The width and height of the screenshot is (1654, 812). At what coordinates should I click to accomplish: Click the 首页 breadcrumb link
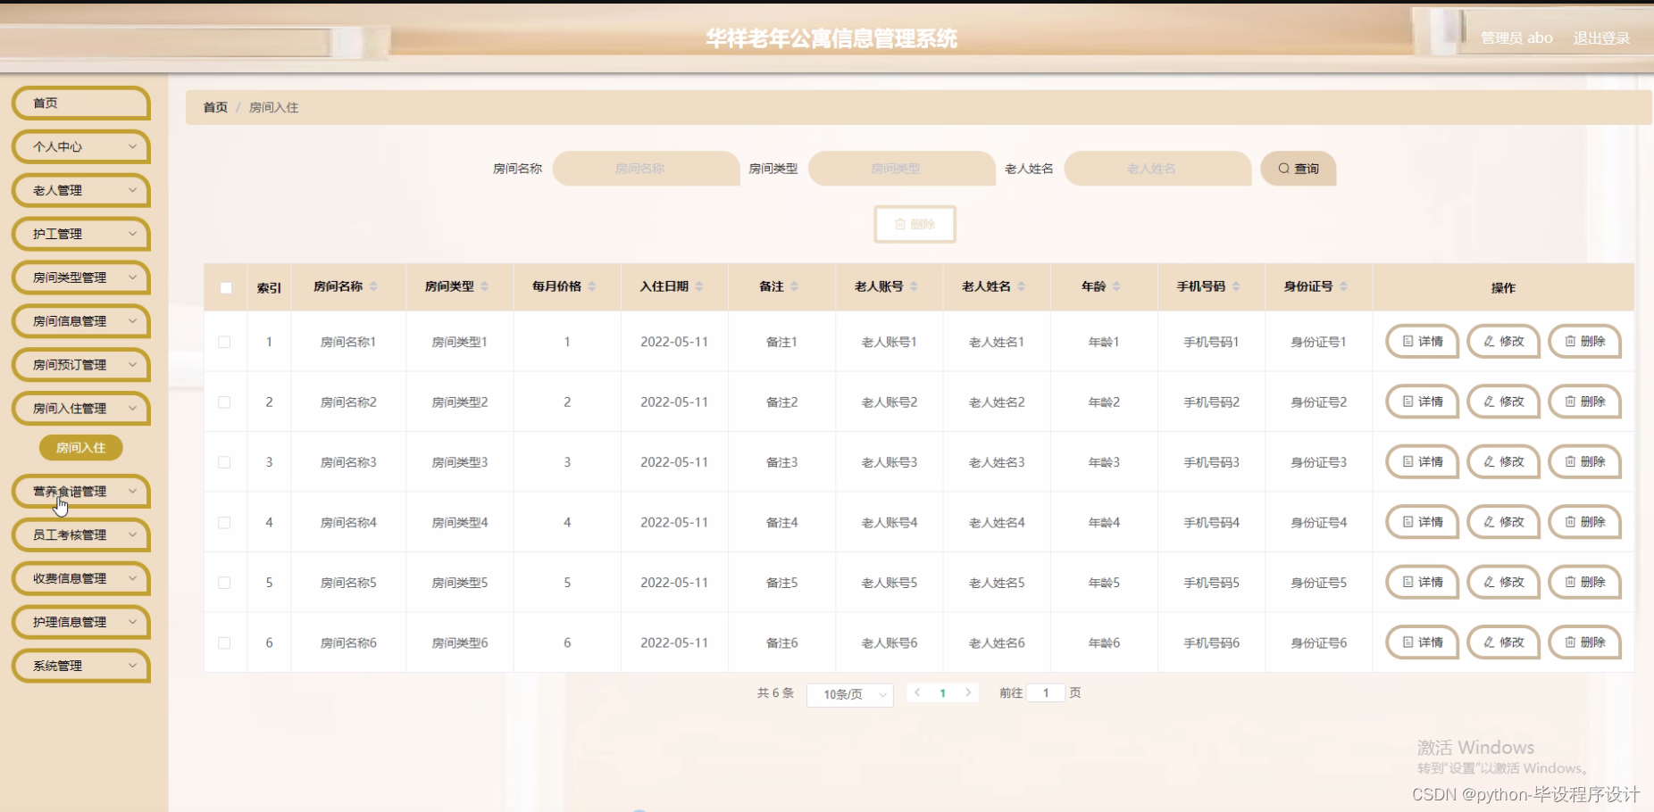(x=214, y=106)
